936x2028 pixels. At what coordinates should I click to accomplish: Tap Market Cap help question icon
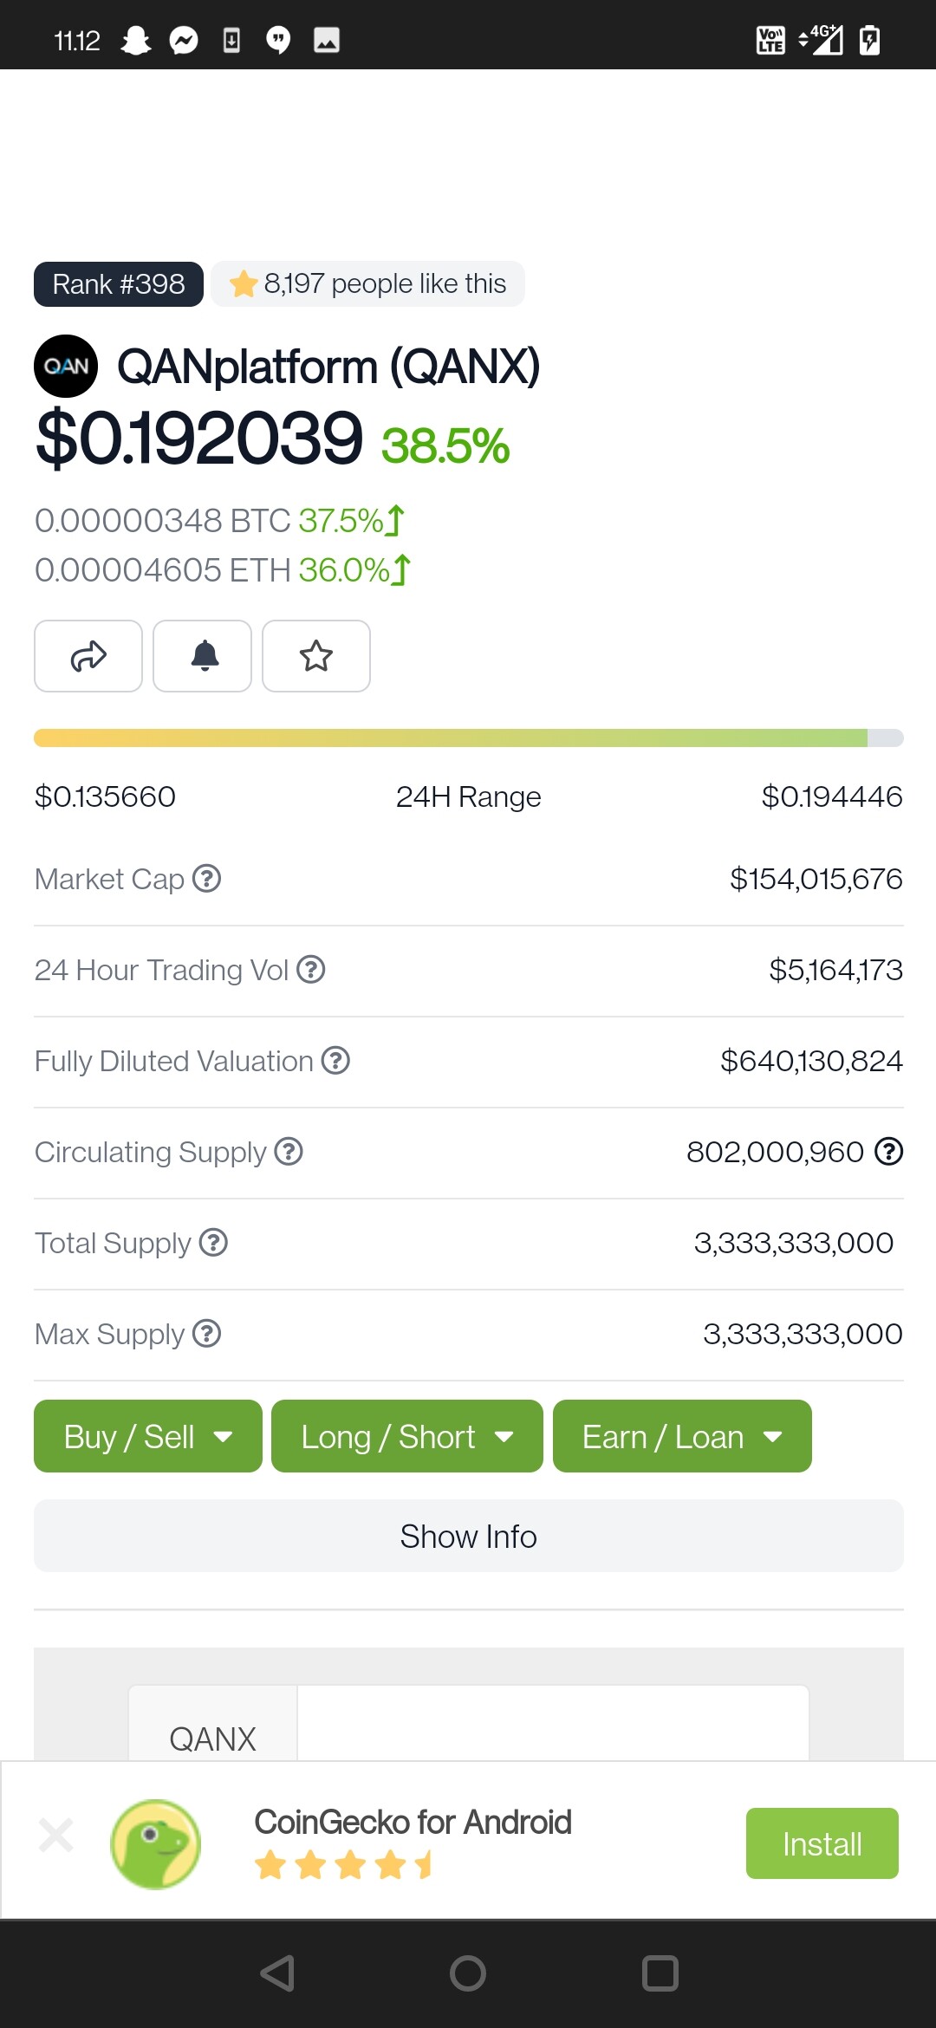(206, 879)
